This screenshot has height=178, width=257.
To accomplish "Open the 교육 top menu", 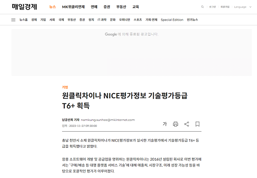I will (136, 7).
